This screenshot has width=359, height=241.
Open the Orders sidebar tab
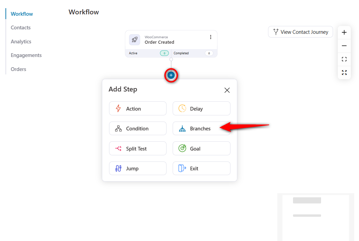18,69
